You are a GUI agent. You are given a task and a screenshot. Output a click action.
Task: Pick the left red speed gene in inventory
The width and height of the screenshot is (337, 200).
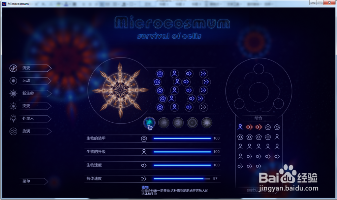pos(249,127)
